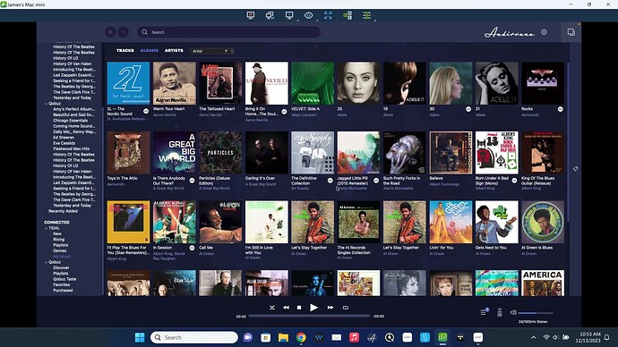
Task: Collapse the TIDAL tree section
Action: (47, 228)
